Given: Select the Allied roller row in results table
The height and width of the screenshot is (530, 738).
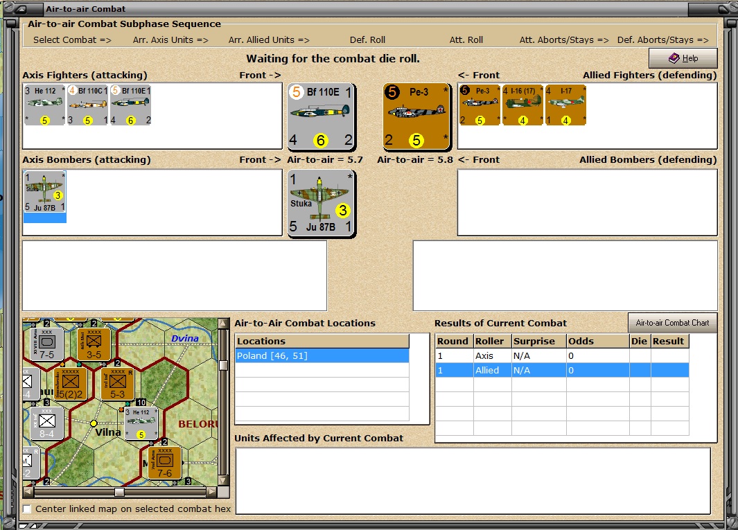Looking at the screenshot, I should [x=562, y=371].
